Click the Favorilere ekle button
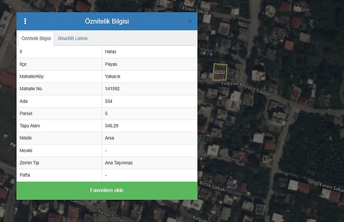Screen dimensions: 344x222 107,190
